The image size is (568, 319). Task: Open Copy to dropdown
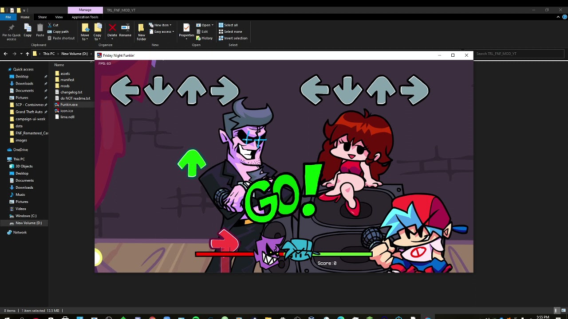coord(97,32)
